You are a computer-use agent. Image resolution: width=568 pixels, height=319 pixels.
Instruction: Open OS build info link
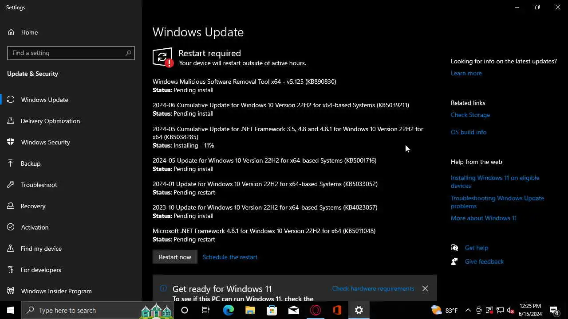[469, 132]
